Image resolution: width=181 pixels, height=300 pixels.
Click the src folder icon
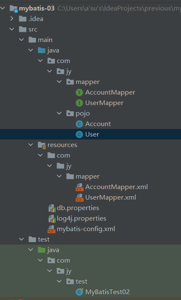click(23, 29)
